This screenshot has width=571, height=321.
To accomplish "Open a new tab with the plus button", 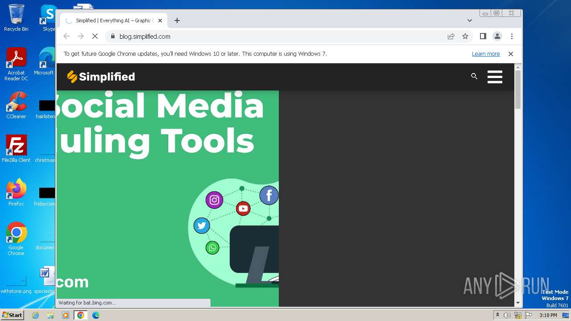I will point(177,21).
